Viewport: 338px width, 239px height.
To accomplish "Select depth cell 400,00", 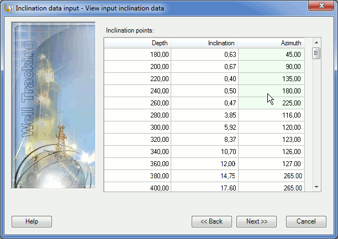I will point(138,187).
